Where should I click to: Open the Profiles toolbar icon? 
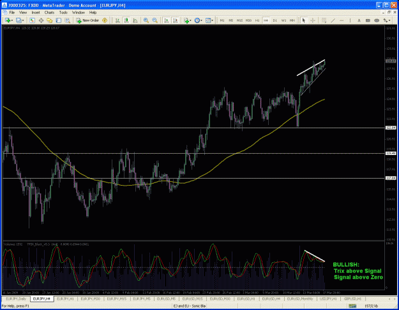tap(19, 20)
